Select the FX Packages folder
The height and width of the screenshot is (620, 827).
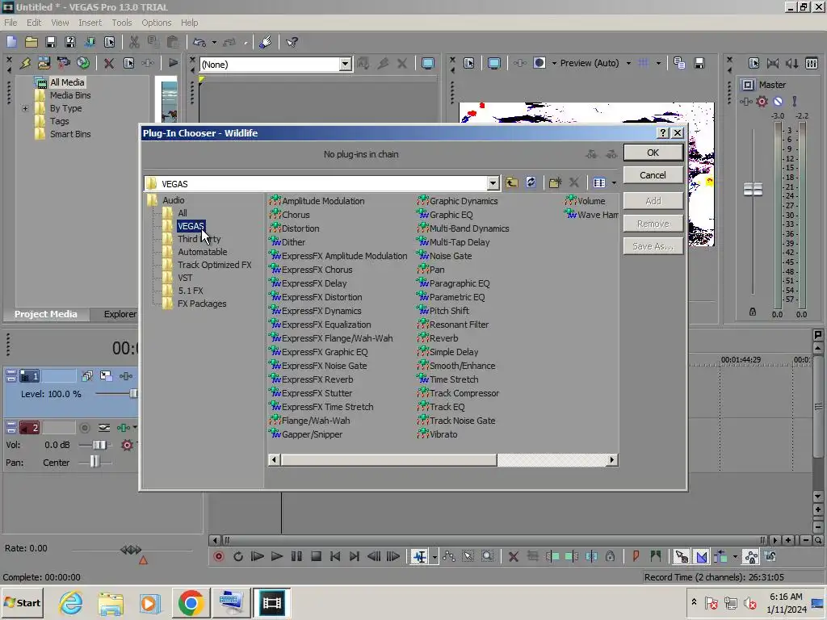tap(202, 304)
